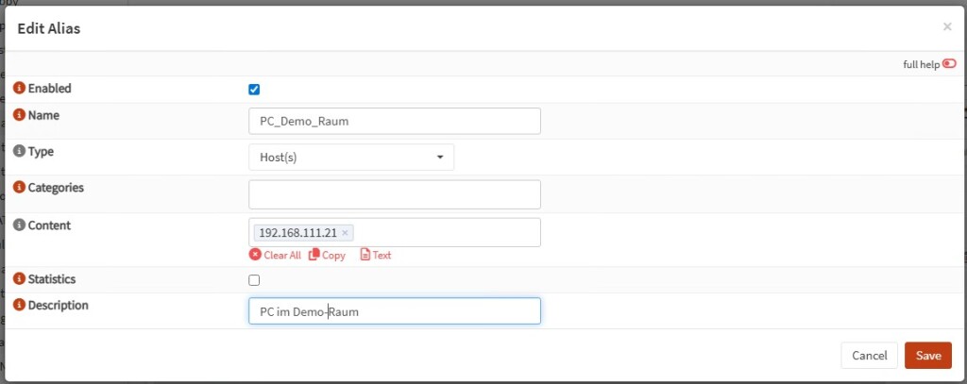Click the Categories selection field

(394, 194)
